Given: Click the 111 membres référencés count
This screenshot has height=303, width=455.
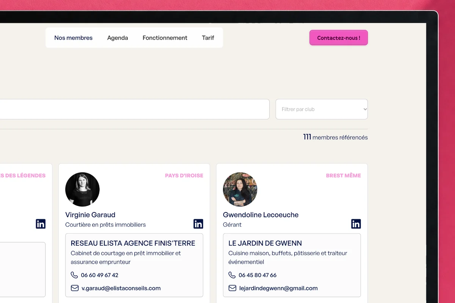Looking at the screenshot, I should pos(335,137).
